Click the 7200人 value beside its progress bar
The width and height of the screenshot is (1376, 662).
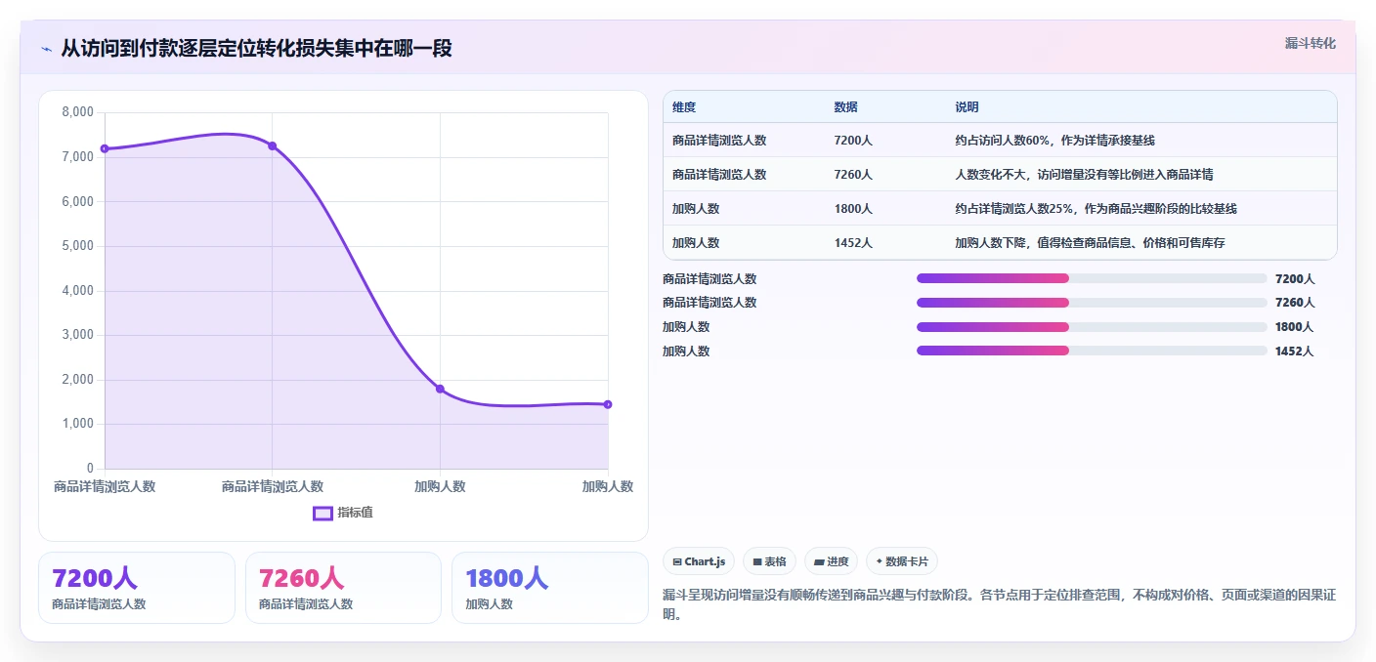pos(1295,278)
